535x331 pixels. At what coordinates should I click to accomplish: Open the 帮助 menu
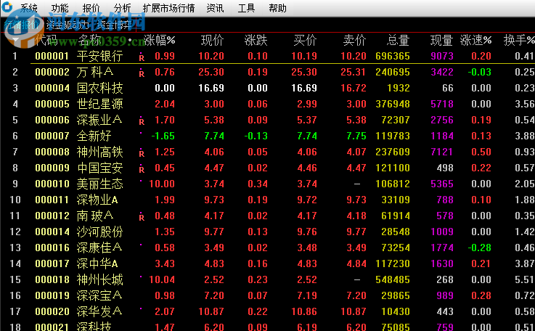(x=277, y=8)
